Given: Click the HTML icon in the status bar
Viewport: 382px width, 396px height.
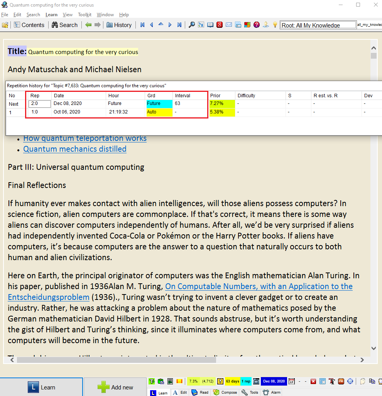Looking at the screenshot, I should [x=341, y=381].
